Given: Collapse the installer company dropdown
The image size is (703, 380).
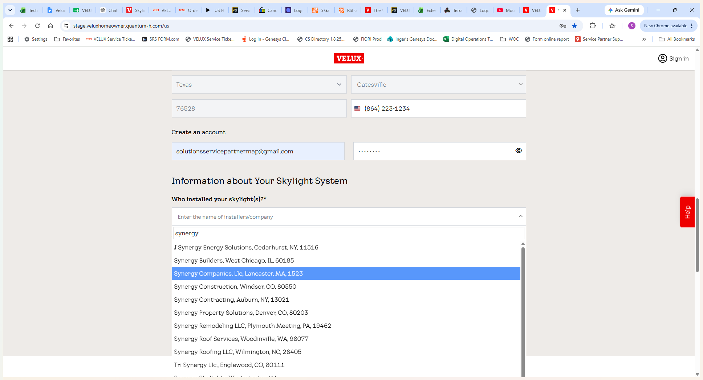Looking at the screenshot, I should pyautogui.click(x=520, y=216).
